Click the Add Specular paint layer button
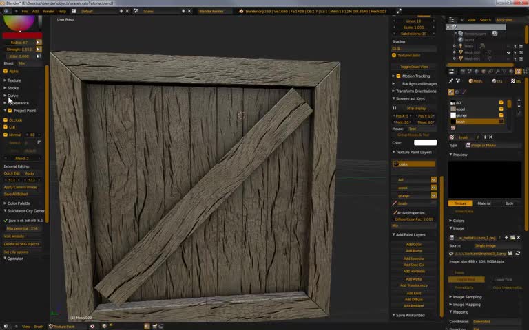The width and height of the screenshot is (529, 330). pyautogui.click(x=413, y=258)
